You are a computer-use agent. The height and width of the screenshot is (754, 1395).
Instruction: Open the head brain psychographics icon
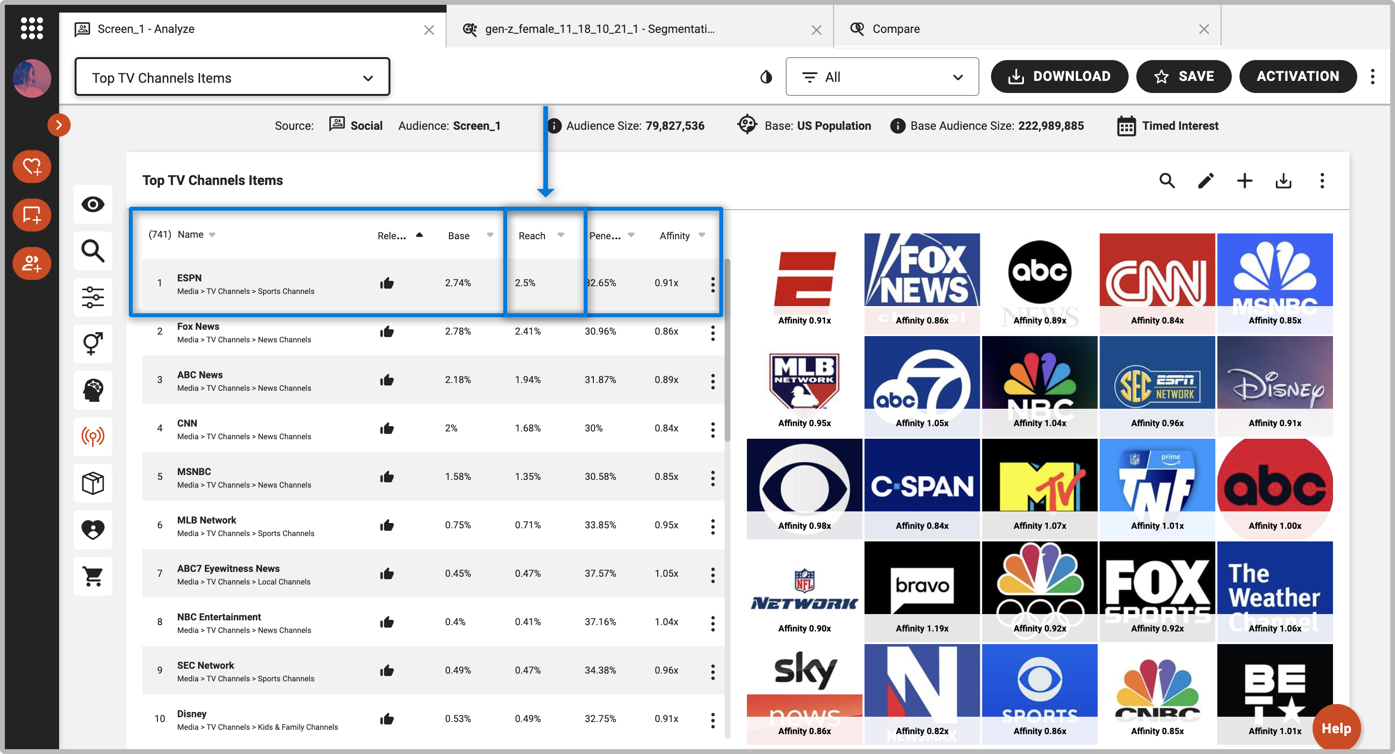click(93, 390)
